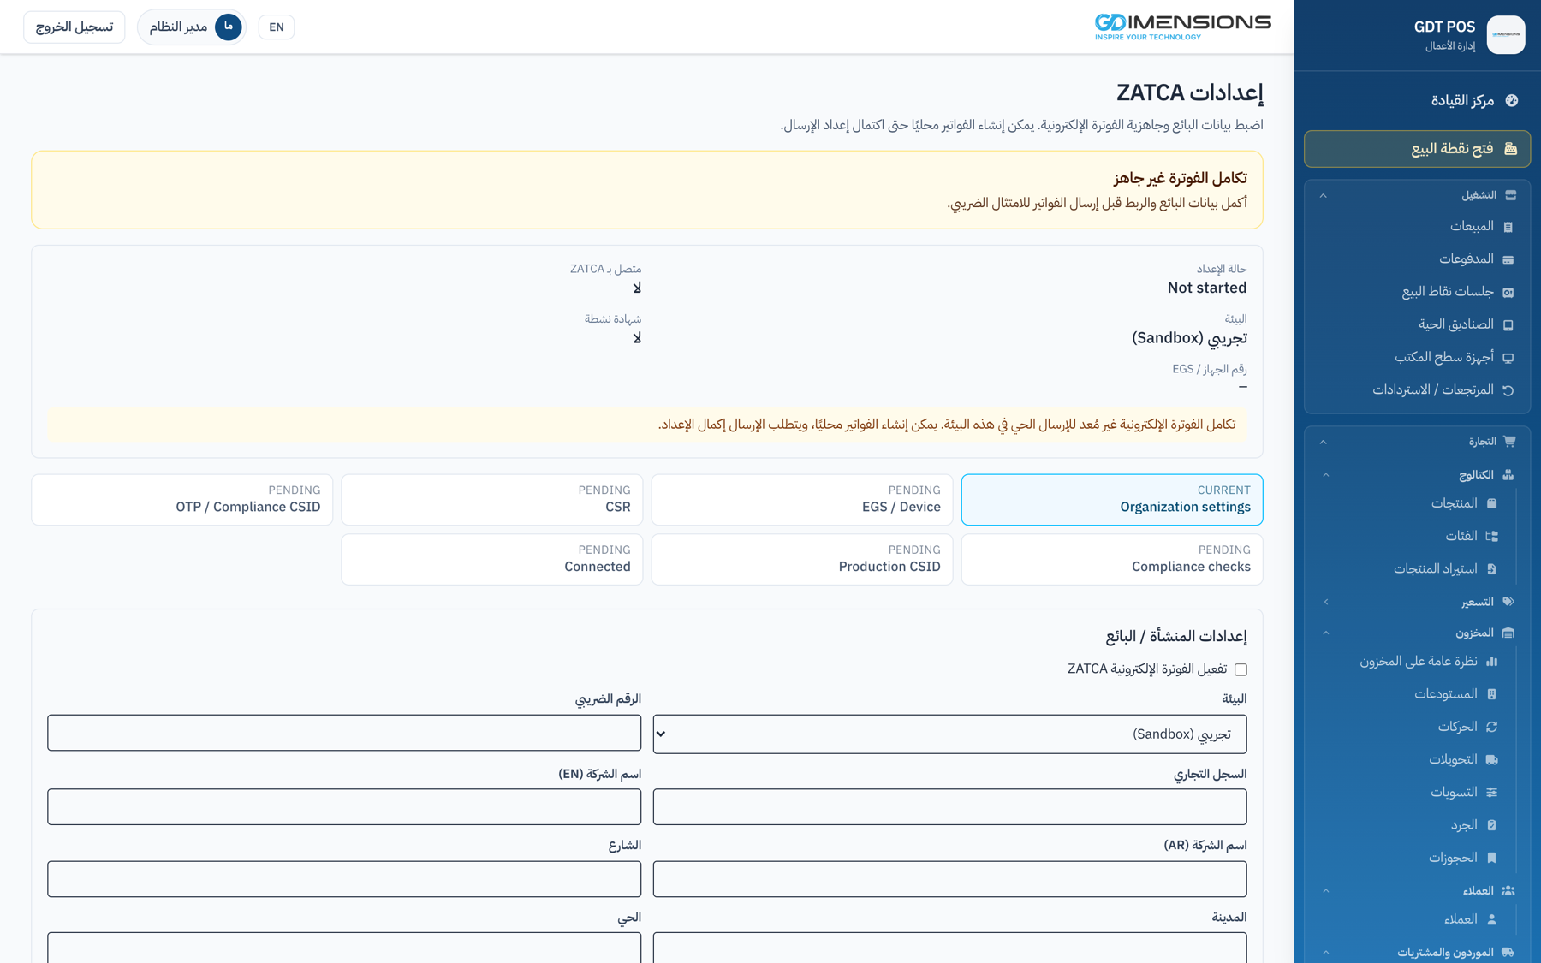Click the Warehouses building icon
The image size is (1541, 963).
1491,694
